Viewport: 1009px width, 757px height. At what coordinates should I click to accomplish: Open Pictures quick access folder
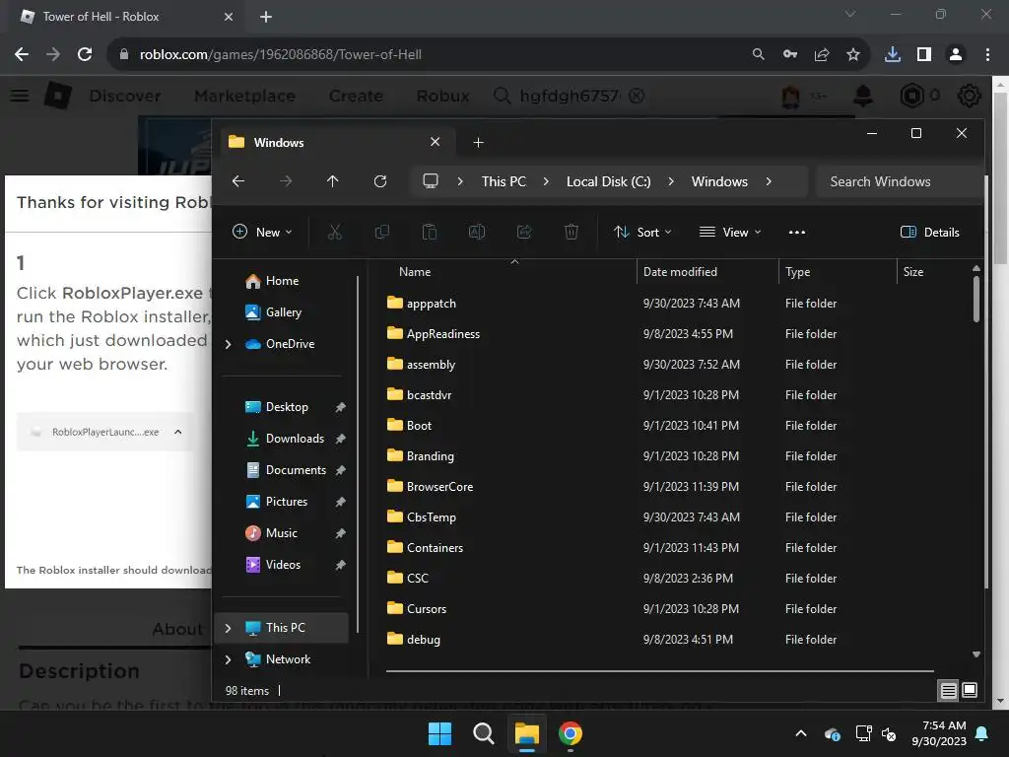277,502
